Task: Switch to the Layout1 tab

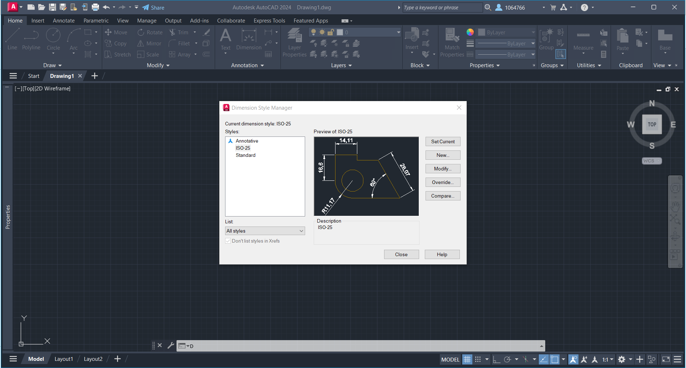Action: [x=64, y=359]
